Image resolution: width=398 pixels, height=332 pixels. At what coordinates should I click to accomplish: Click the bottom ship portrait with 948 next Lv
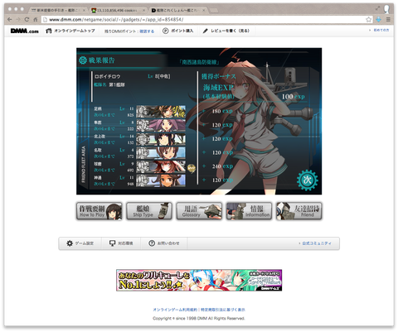tap(161, 180)
